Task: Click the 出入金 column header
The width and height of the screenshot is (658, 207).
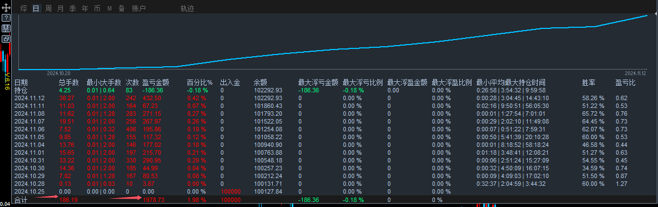Action: (230, 83)
